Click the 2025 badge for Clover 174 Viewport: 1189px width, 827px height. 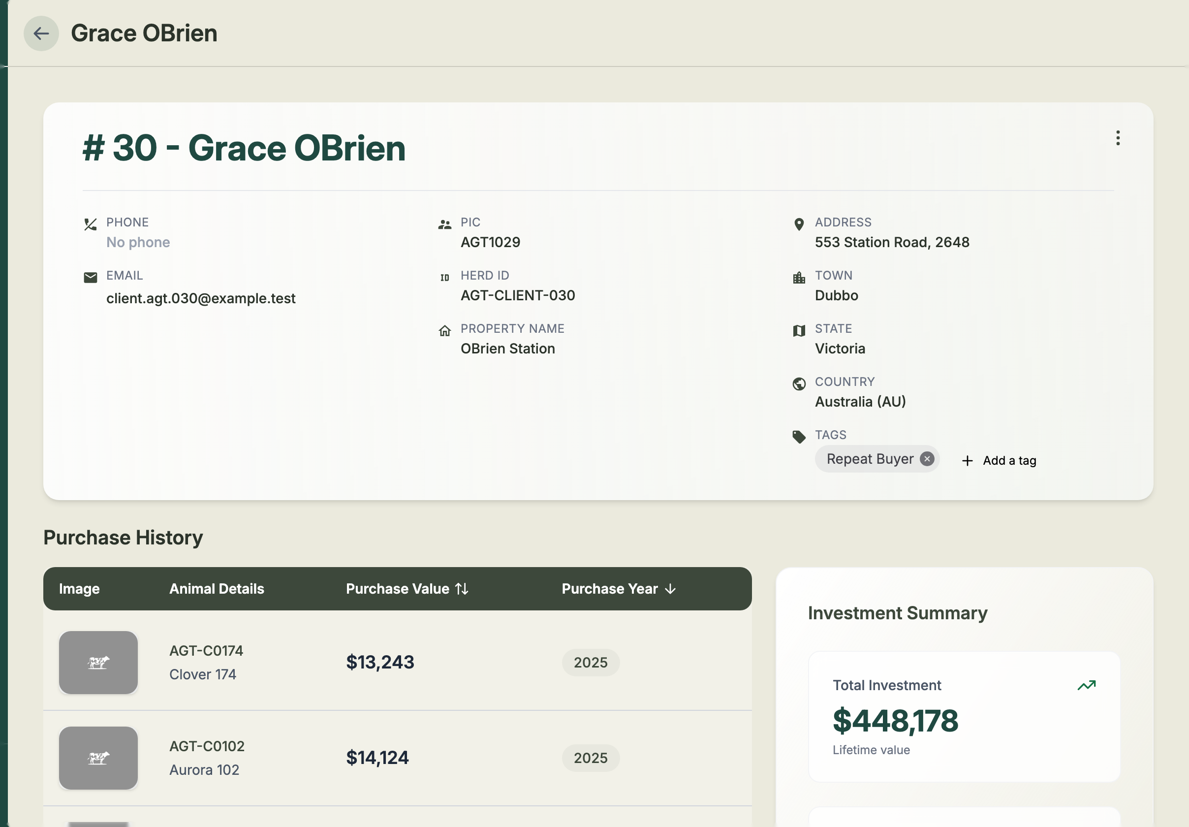[591, 662]
